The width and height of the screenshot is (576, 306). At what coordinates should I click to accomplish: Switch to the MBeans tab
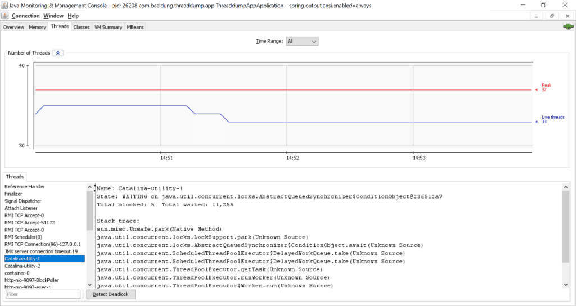tap(135, 27)
